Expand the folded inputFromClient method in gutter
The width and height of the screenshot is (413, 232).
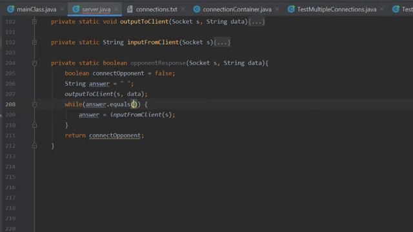34,43
